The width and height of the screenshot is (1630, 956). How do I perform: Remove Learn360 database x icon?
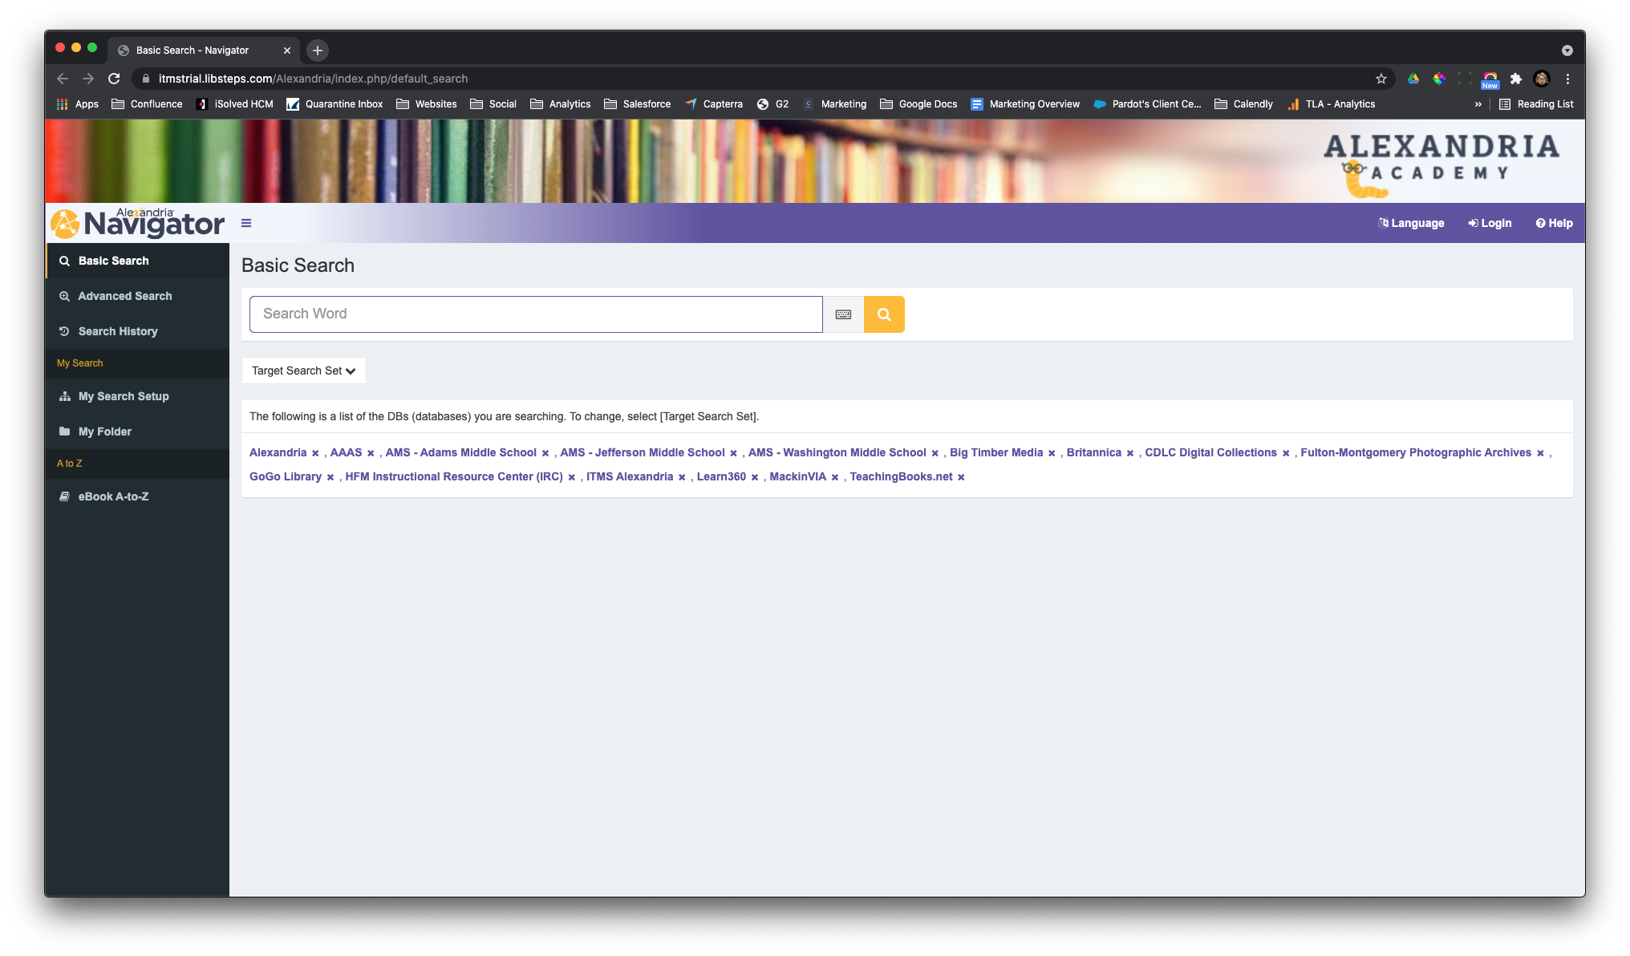coord(755,477)
